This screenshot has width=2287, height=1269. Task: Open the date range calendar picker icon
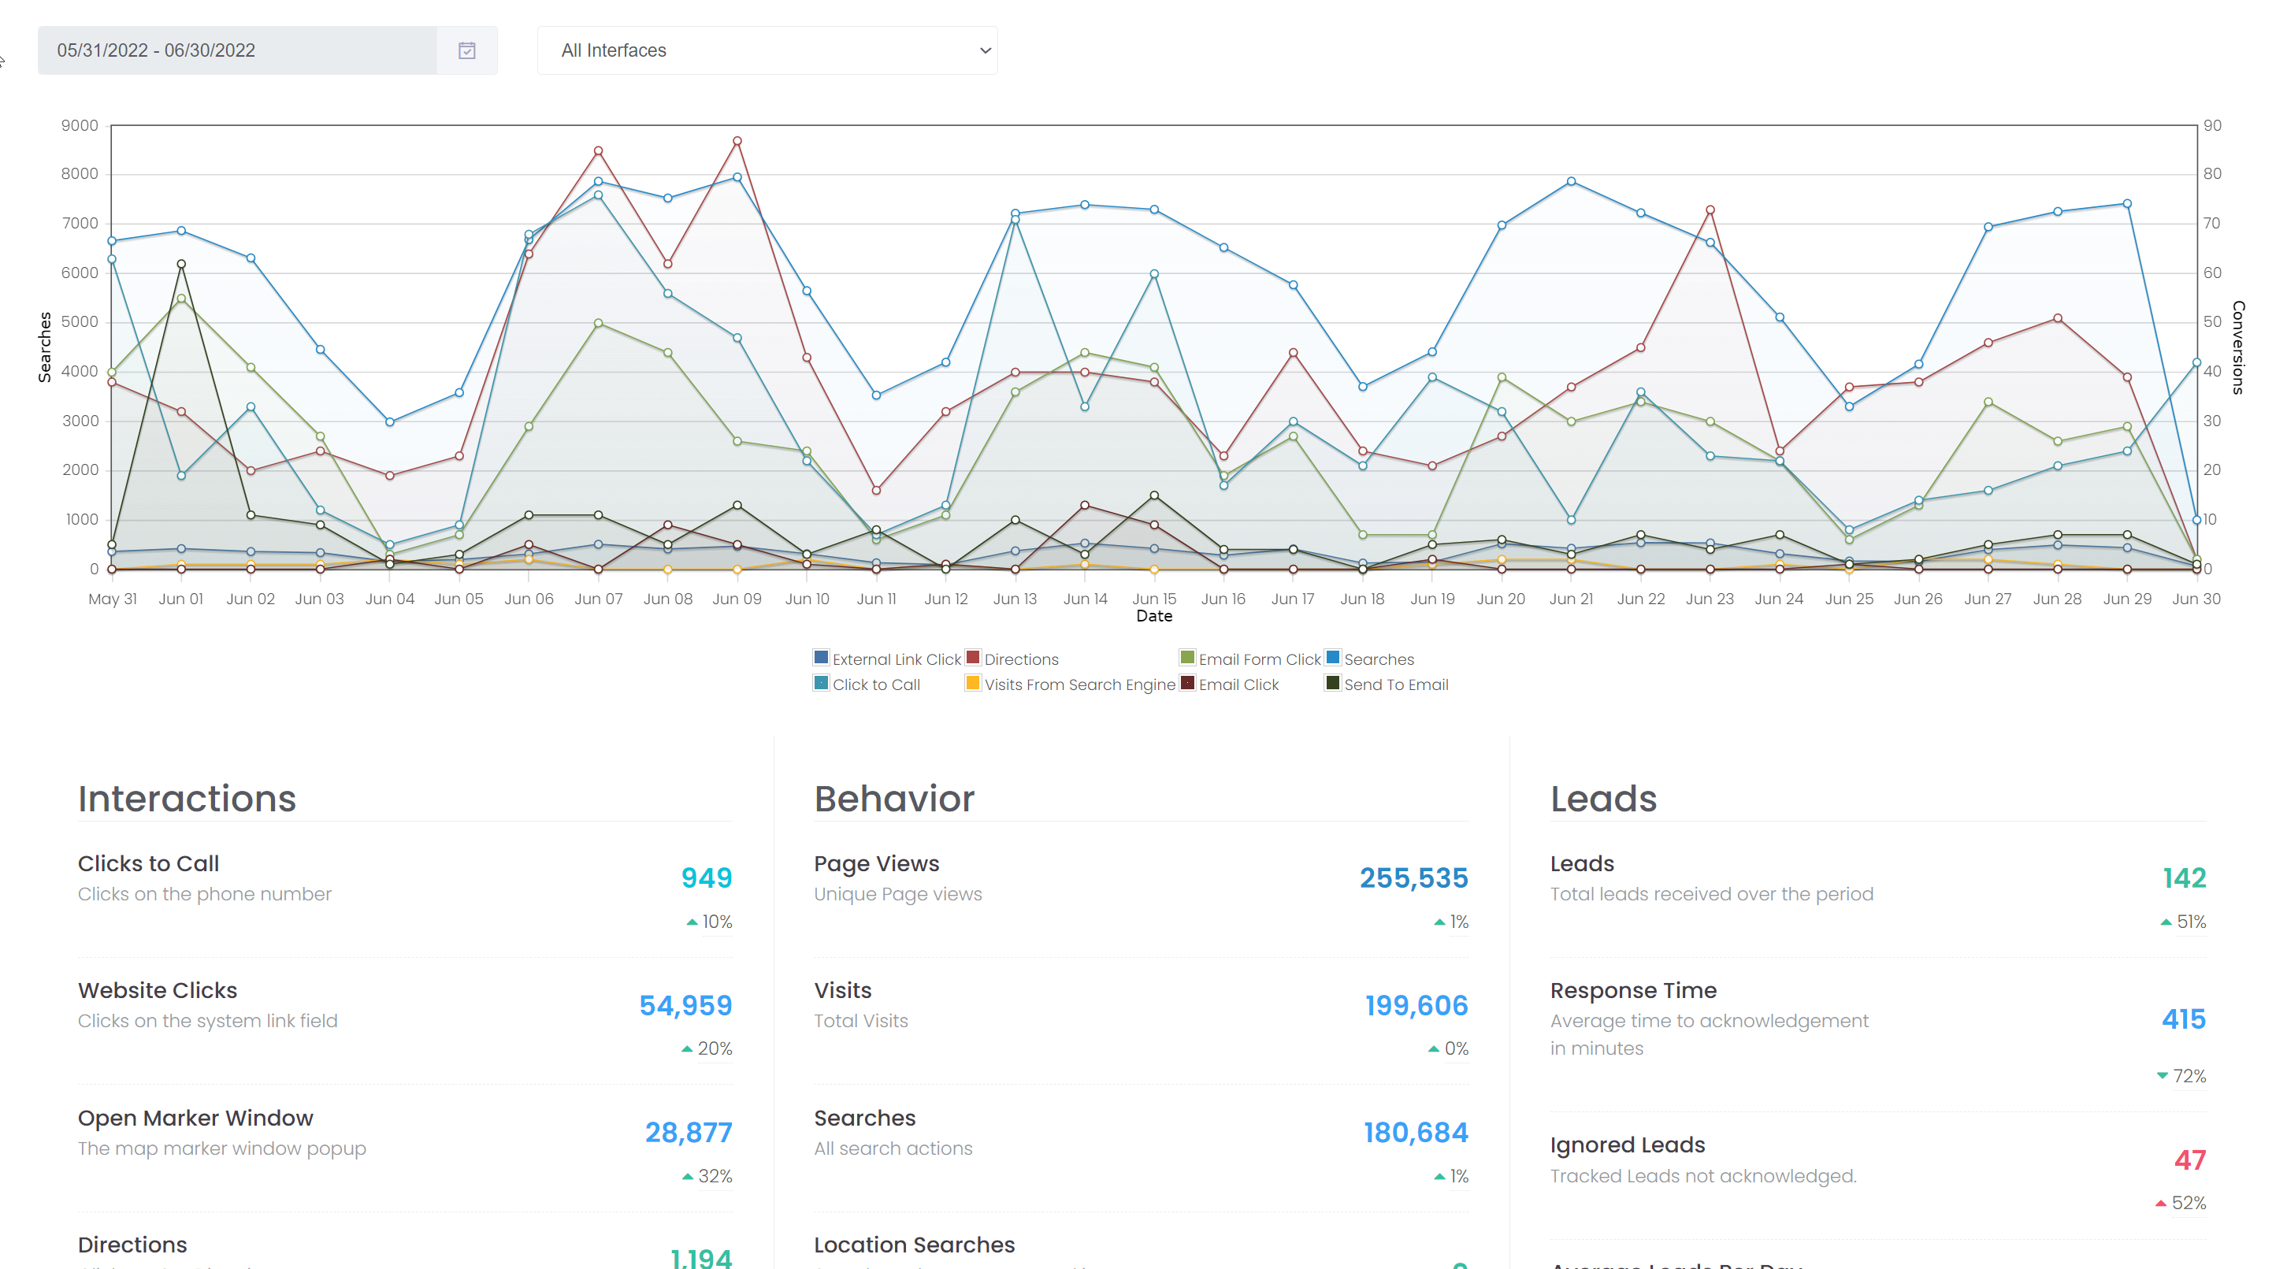tap(467, 50)
